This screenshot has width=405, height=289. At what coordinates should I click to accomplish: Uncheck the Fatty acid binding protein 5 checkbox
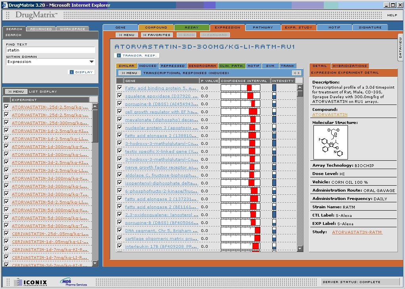point(120,88)
